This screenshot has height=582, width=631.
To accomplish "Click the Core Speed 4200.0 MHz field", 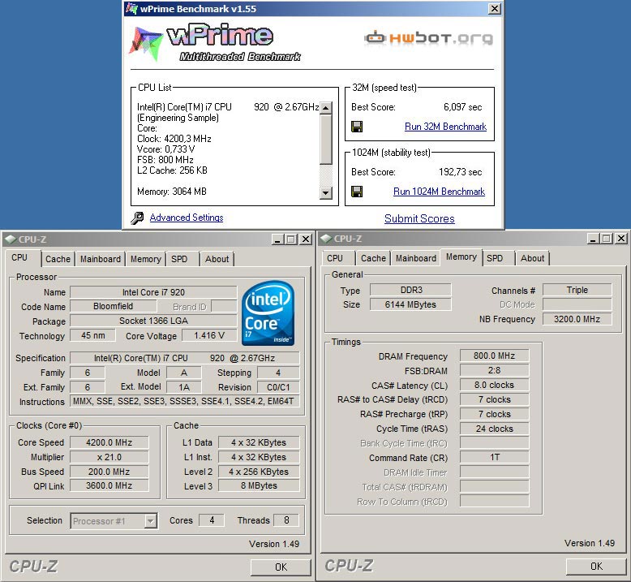I will click(x=109, y=442).
